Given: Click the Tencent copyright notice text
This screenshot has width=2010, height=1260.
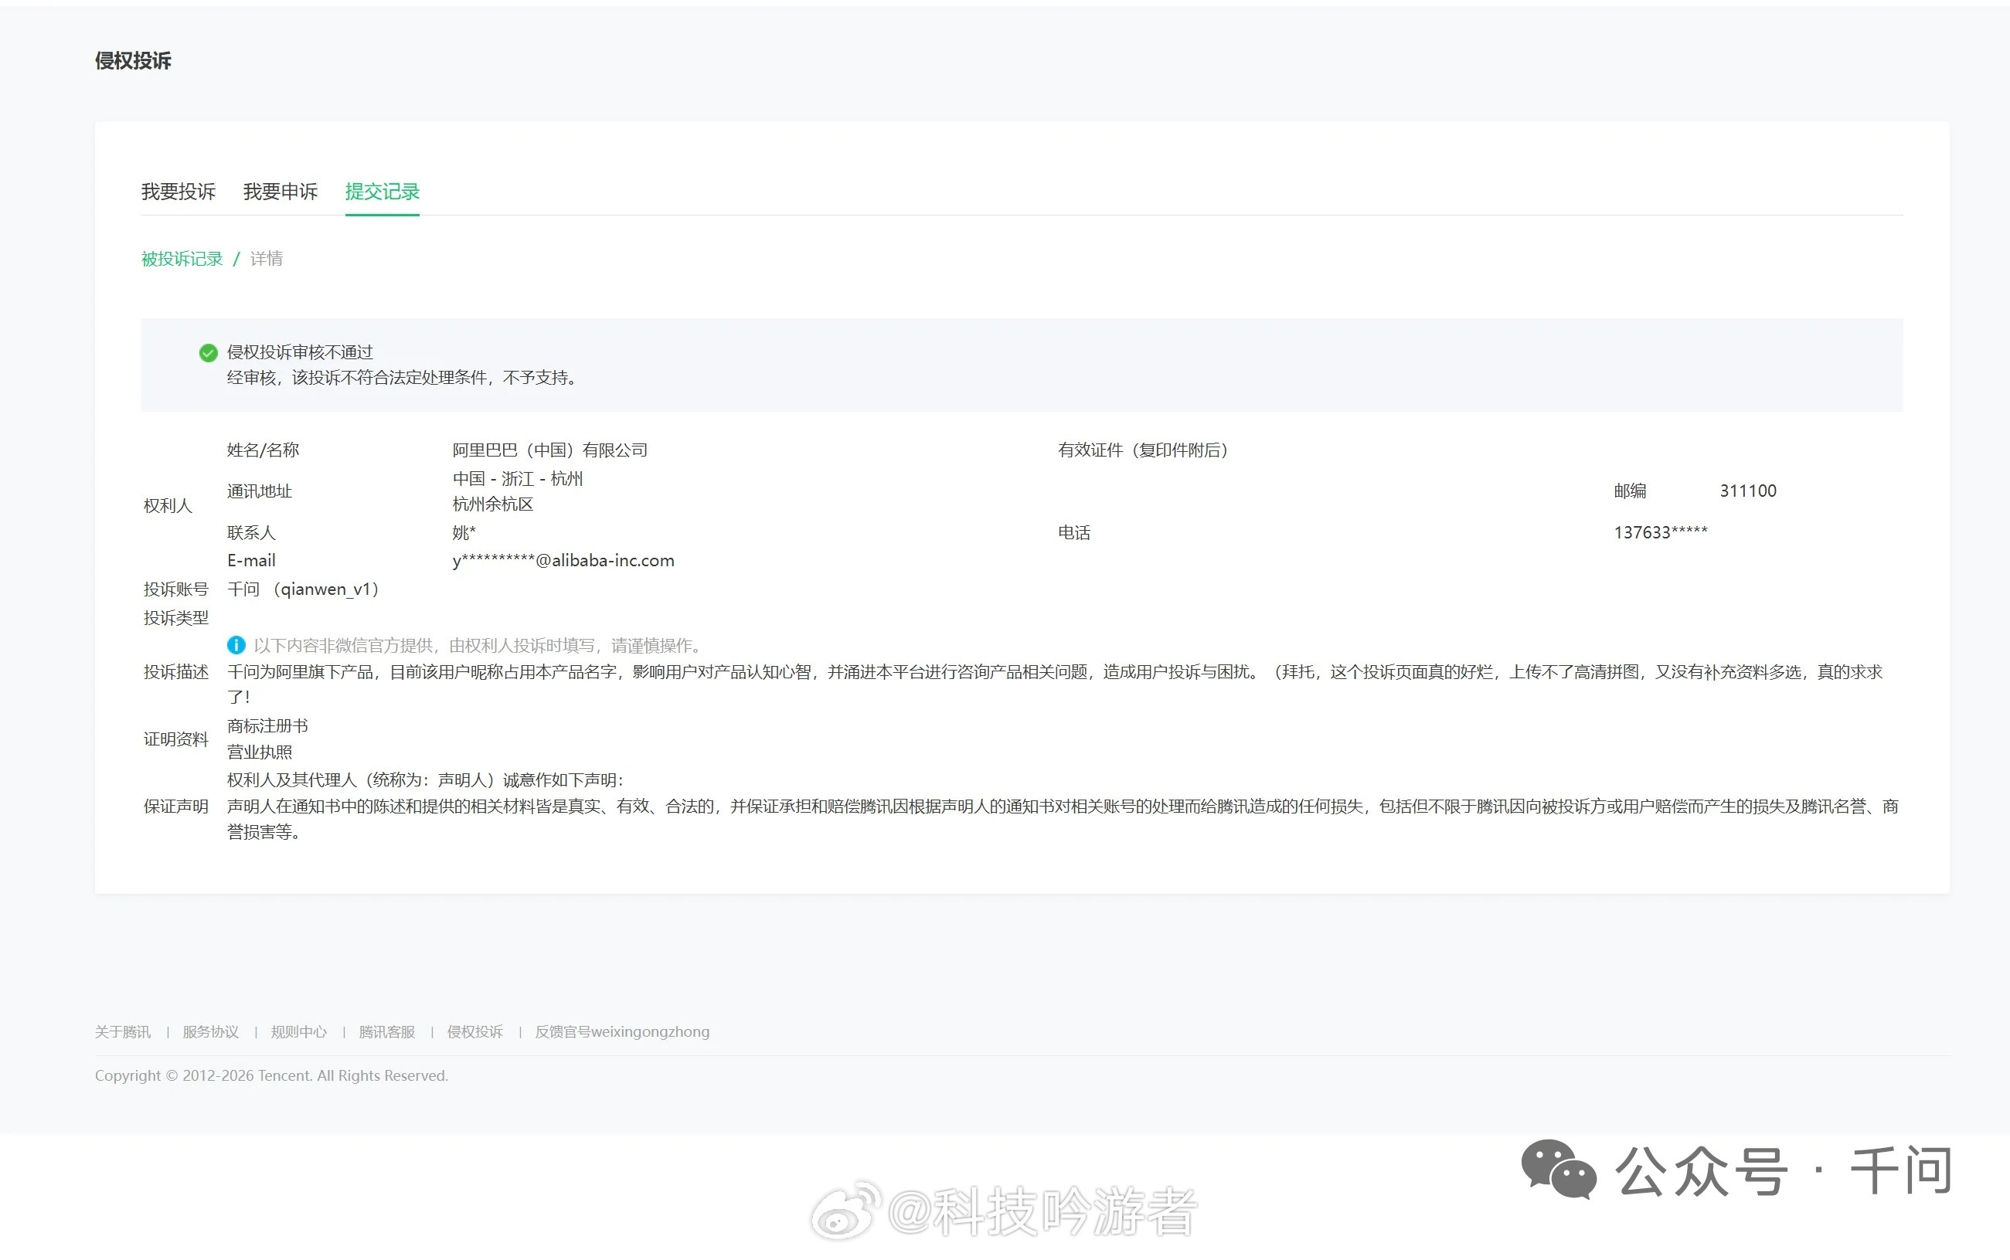Looking at the screenshot, I should [x=272, y=1075].
